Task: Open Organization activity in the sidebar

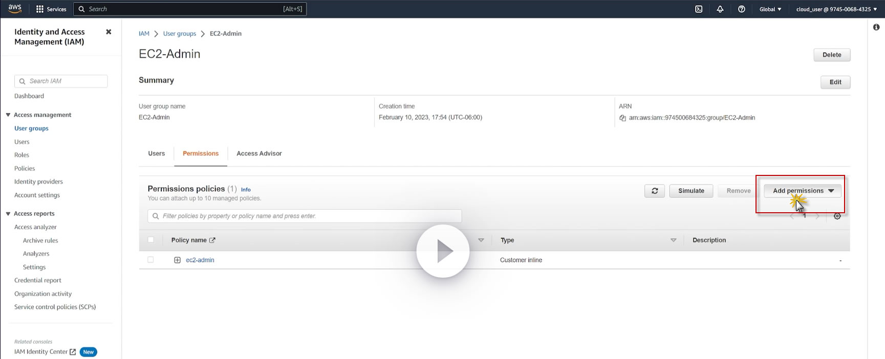Action: click(x=43, y=294)
